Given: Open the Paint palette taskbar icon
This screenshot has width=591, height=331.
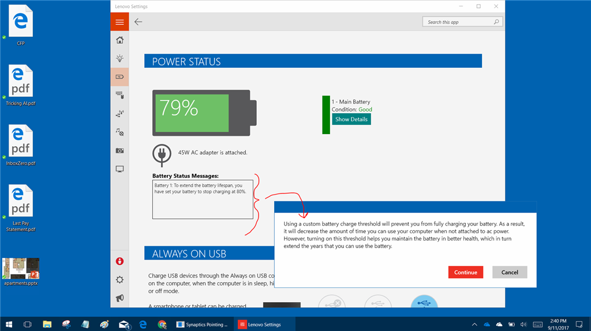Looking at the screenshot, I should pyautogui.click(x=104, y=324).
